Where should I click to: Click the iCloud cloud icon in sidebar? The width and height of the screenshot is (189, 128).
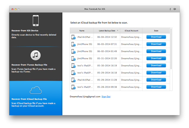point(36,90)
